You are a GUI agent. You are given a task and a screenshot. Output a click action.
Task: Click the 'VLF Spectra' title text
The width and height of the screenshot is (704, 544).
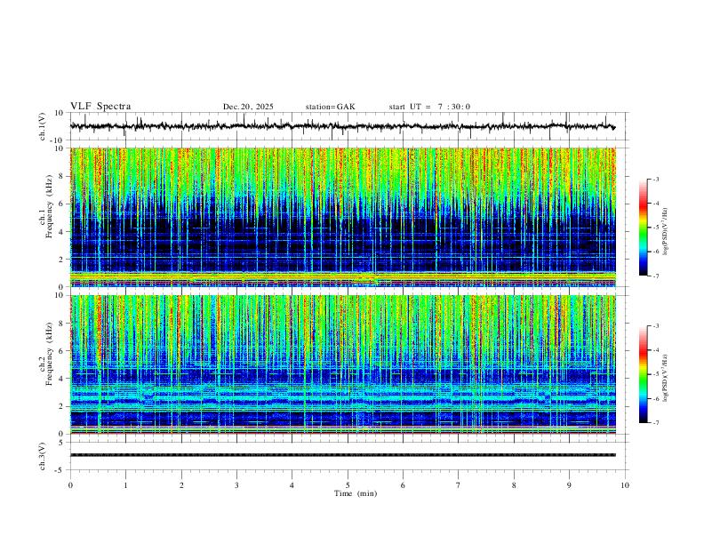coord(100,107)
